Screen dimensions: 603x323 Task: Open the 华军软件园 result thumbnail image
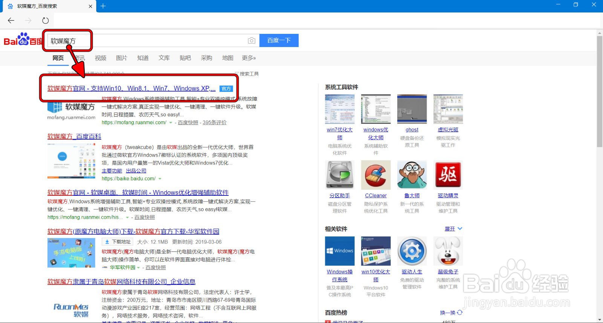click(71, 253)
